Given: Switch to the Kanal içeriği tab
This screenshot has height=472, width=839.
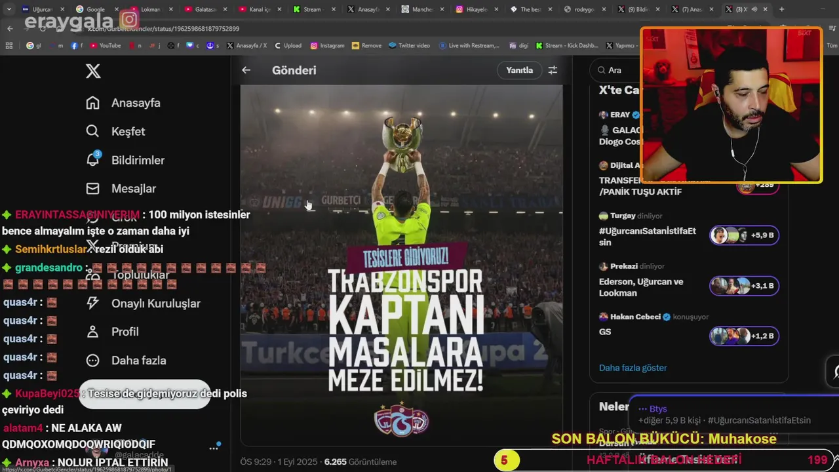Looking at the screenshot, I should (259, 9).
